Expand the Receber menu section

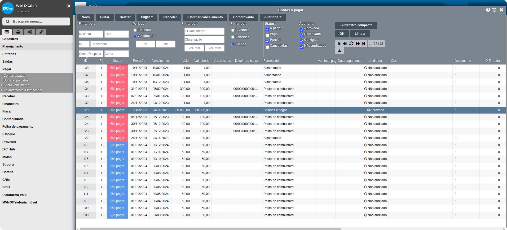click(x=36, y=96)
